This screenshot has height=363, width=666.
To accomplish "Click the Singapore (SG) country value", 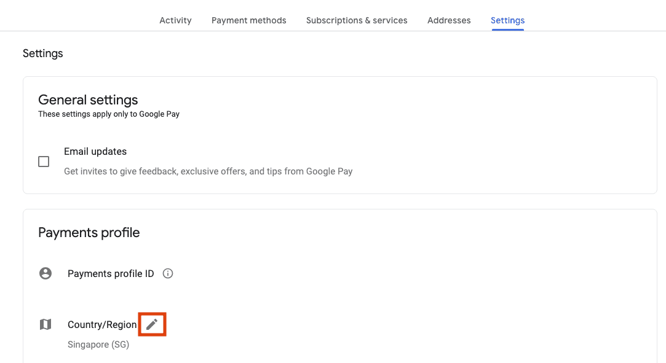I will (x=98, y=344).
